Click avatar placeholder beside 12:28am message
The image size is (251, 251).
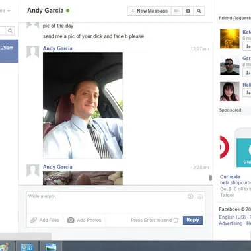(33, 170)
